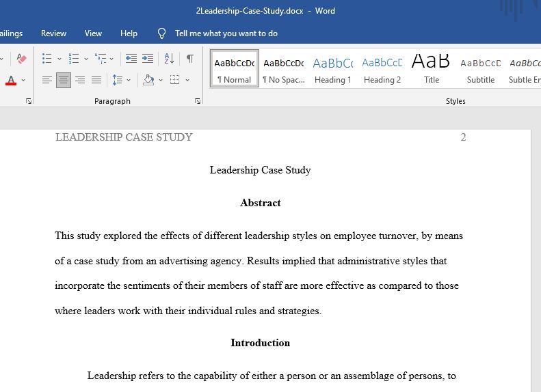541x392 pixels.
Task: Click the Decrease Indent icon
Action: [x=131, y=59]
